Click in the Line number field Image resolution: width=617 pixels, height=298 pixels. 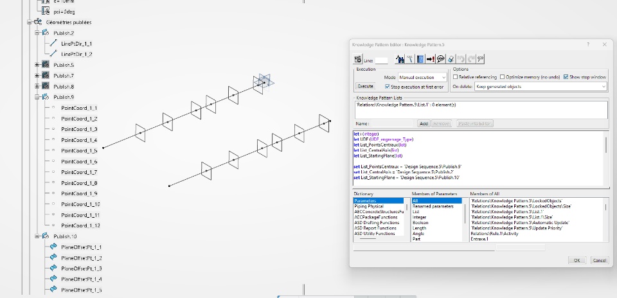(x=381, y=60)
